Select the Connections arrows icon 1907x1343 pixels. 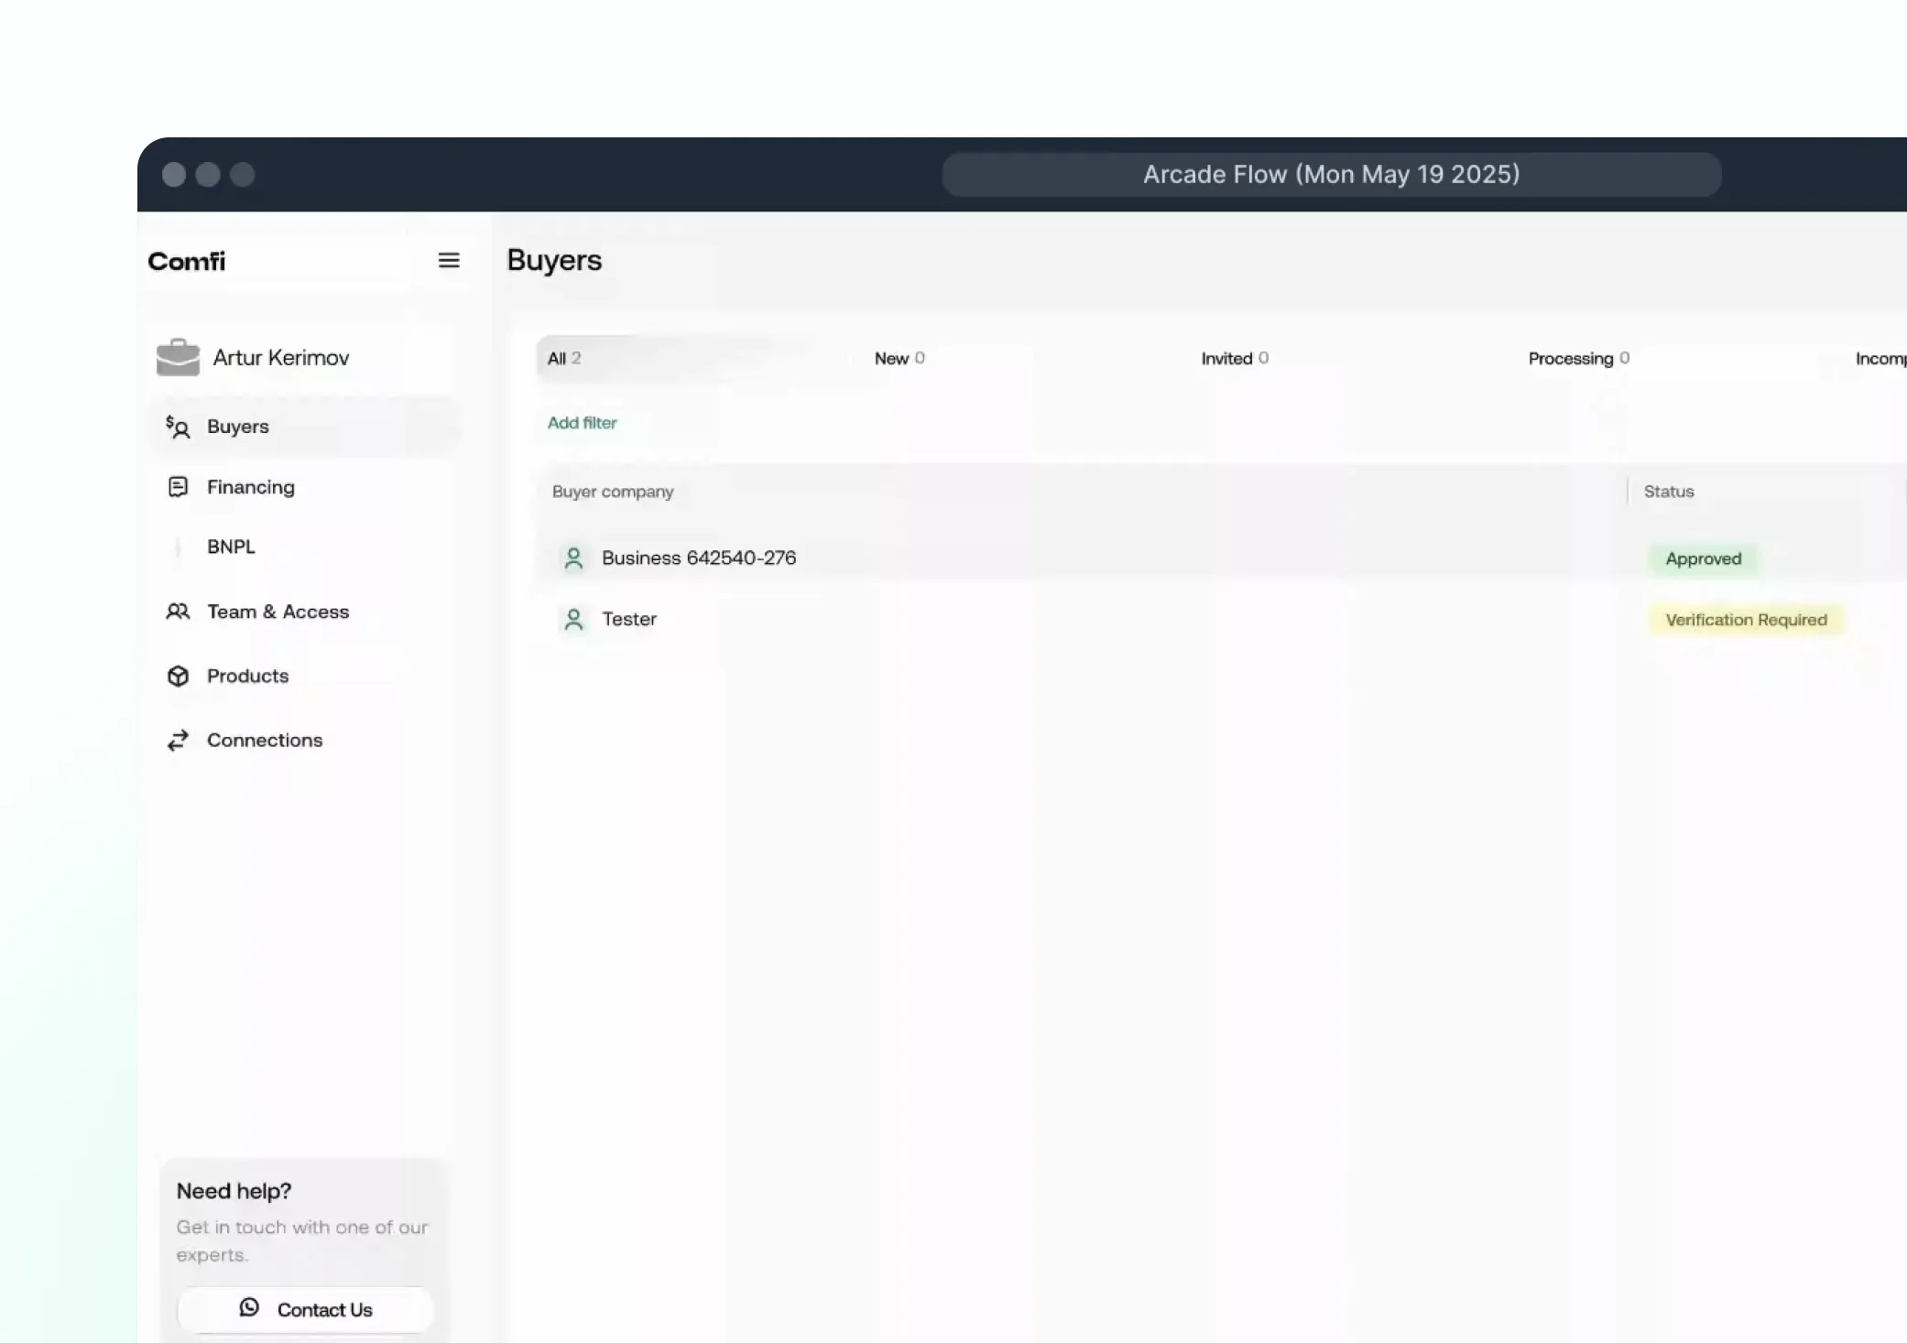(178, 740)
